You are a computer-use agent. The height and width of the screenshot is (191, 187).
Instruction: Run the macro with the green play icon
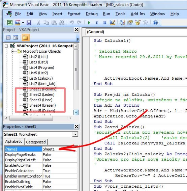click(x=89, y=23)
